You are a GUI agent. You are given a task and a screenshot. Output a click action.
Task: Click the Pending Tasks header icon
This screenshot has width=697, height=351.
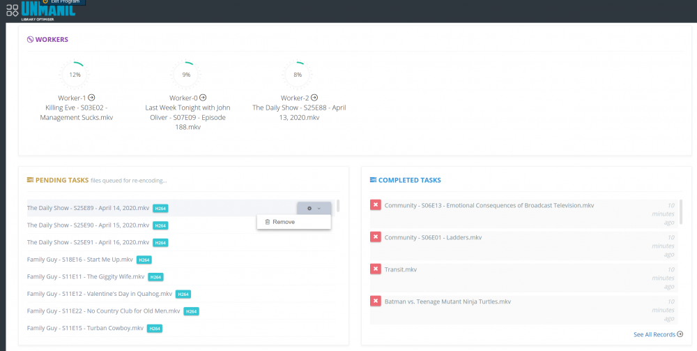[30, 180]
